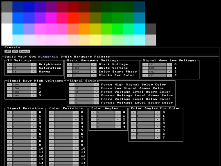Click Color Angles For Color 5 field
The width and height of the screenshot is (221, 166).
click(x=145, y=131)
